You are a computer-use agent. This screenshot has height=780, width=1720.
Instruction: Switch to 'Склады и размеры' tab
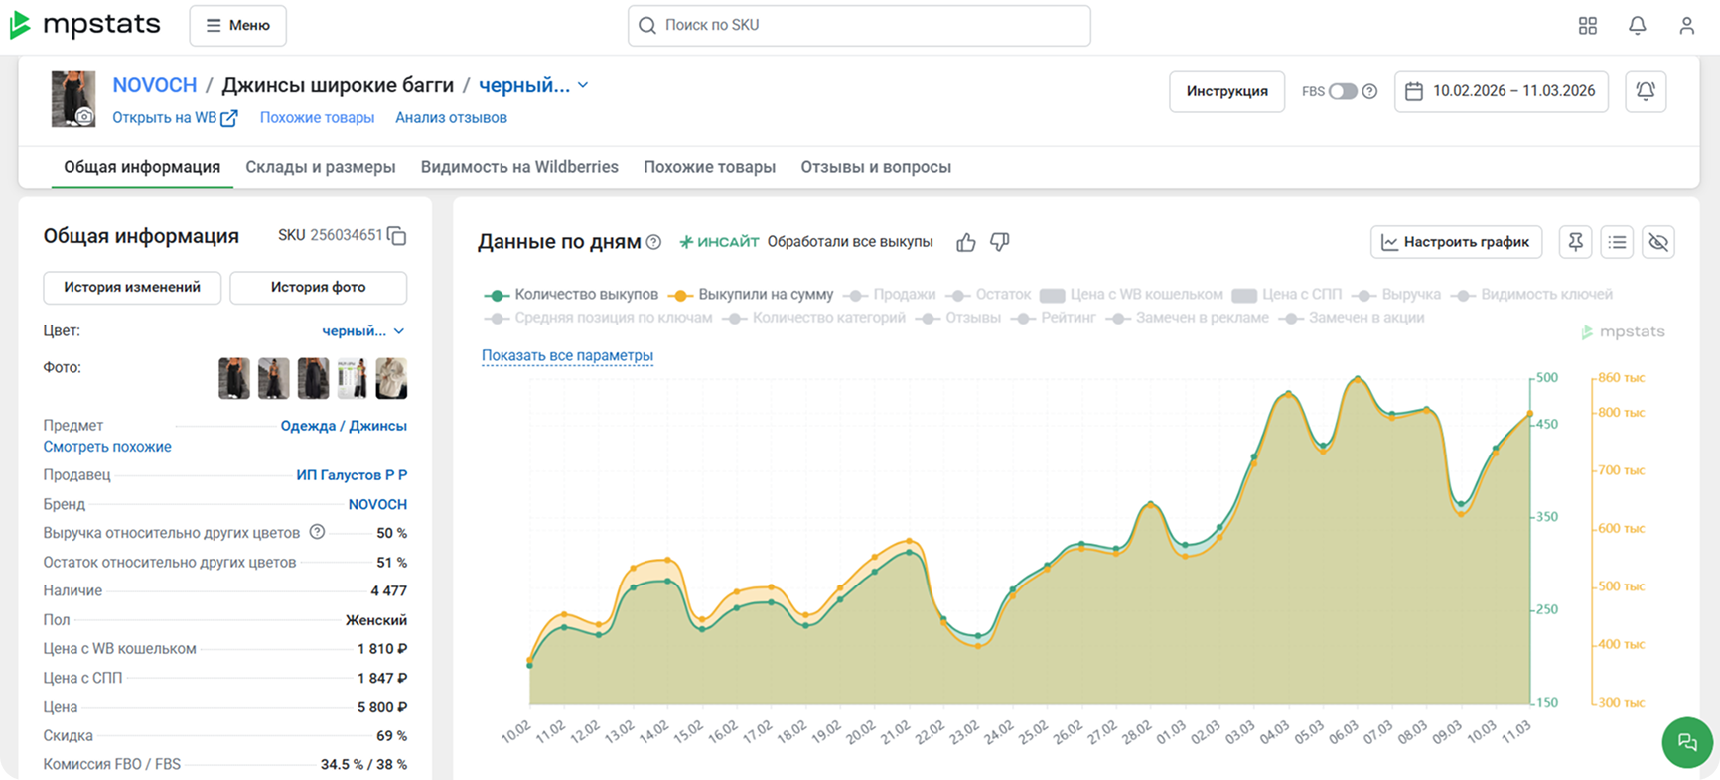(321, 167)
